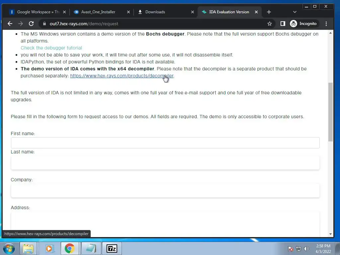Close the Google Workspace tab
Screen dimensions: 340x255
click(x=64, y=12)
